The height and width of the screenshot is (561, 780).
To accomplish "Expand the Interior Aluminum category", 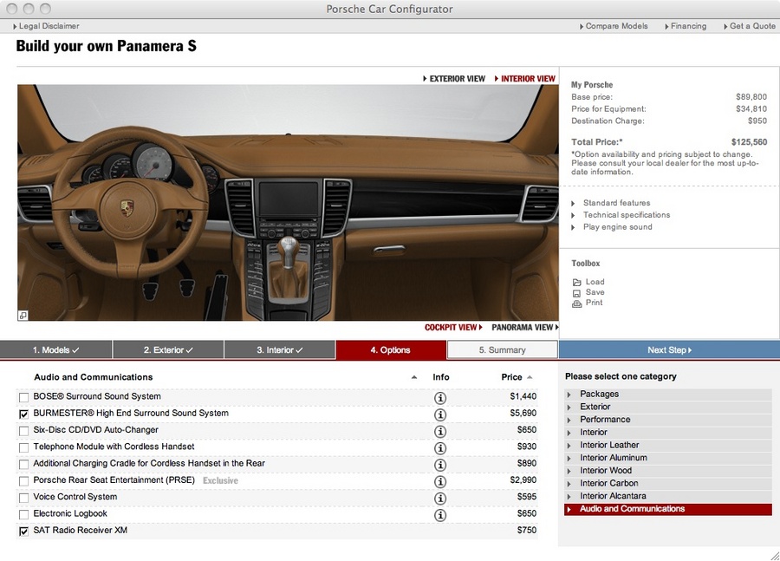I will click(x=668, y=458).
